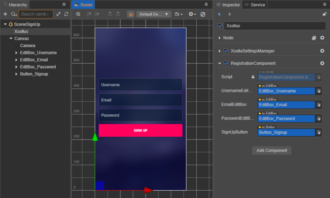Screen dimensions: 330x198
Task: Expand the Node section in the Inspector
Action: 219,38
